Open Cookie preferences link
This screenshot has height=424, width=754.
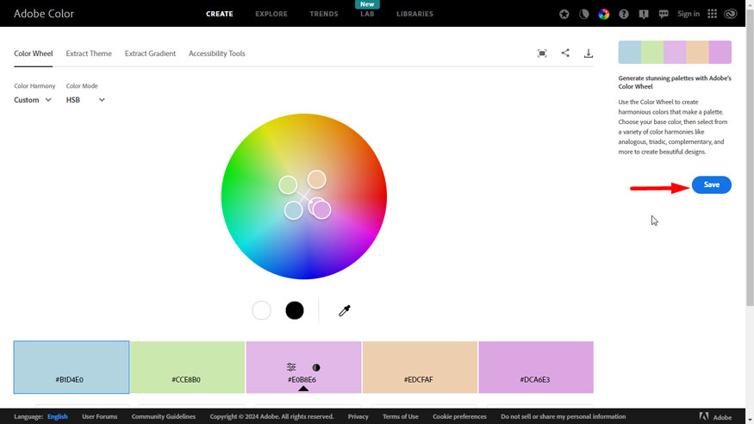pyautogui.click(x=459, y=417)
